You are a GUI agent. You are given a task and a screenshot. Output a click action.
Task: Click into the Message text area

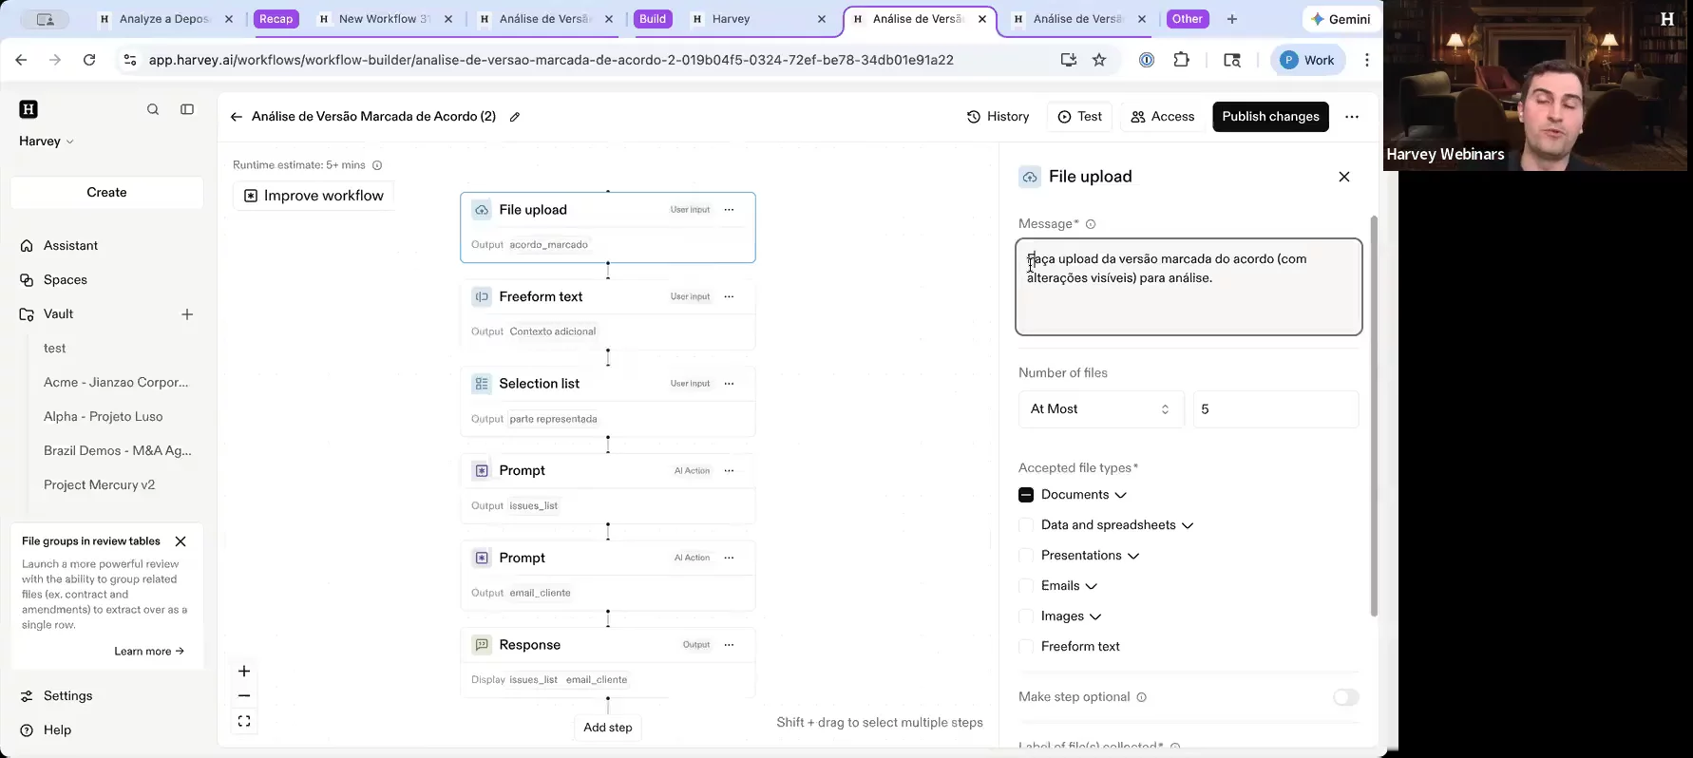click(1189, 287)
